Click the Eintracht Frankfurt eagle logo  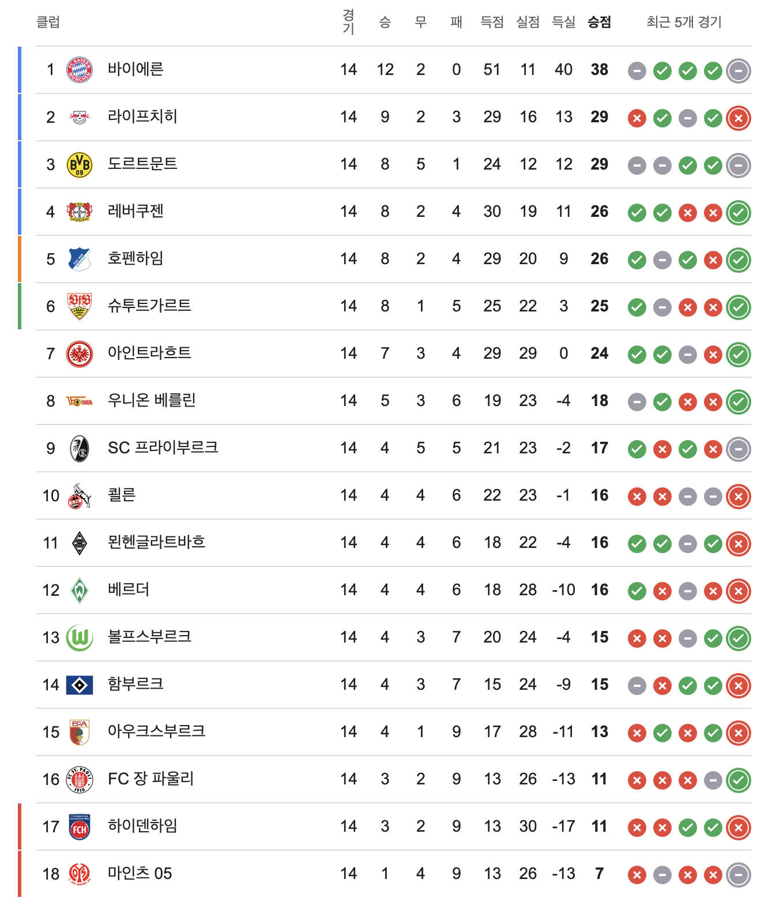click(80, 354)
